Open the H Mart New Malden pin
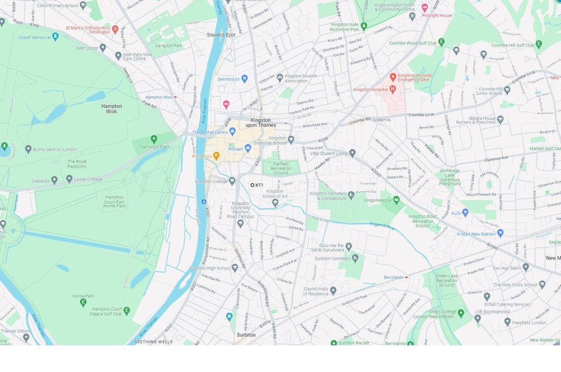The image size is (561, 372). 501,233
